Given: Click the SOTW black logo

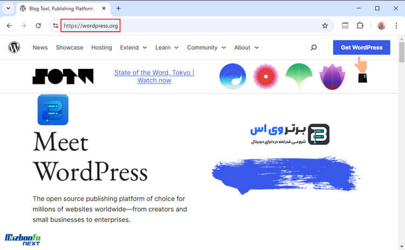Looking at the screenshot, I should (x=63, y=77).
